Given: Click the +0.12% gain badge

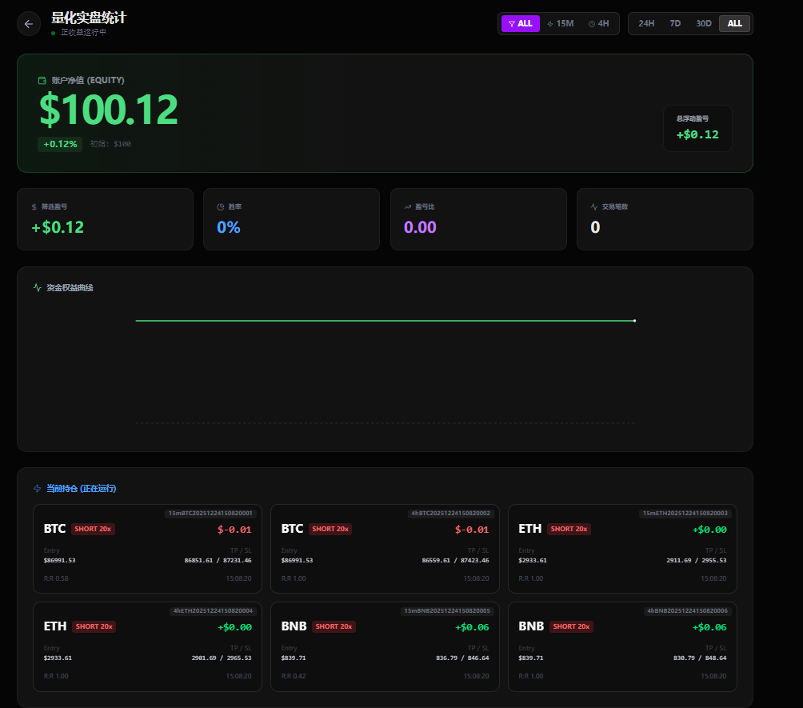Looking at the screenshot, I should 60,144.
